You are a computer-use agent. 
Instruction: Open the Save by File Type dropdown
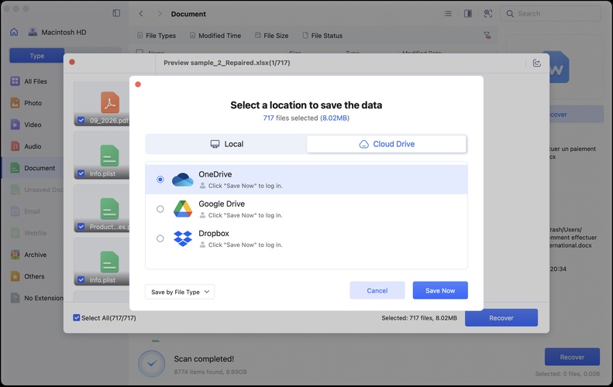pyautogui.click(x=180, y=292)
